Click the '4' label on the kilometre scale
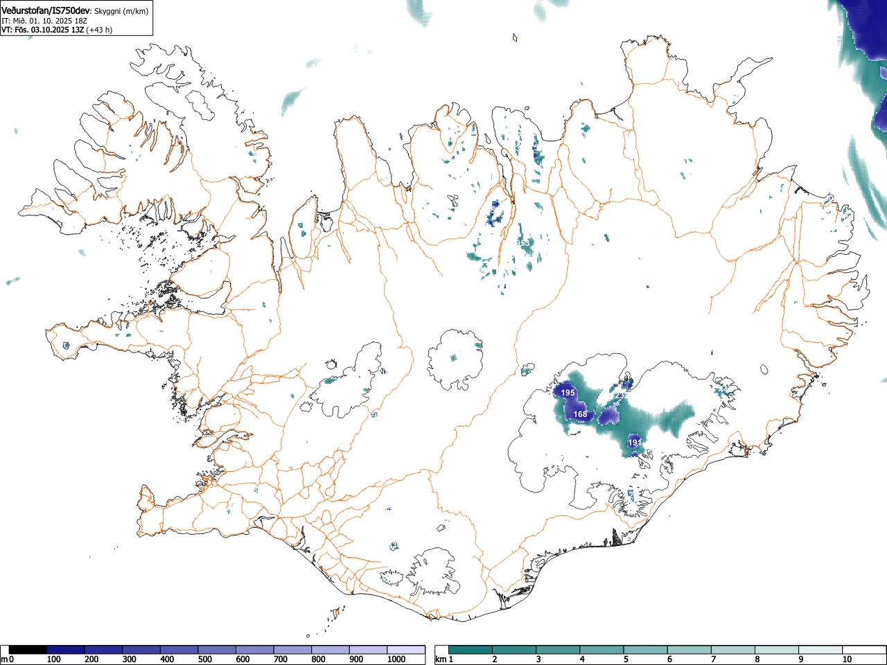887x665 pixels. 581,659
